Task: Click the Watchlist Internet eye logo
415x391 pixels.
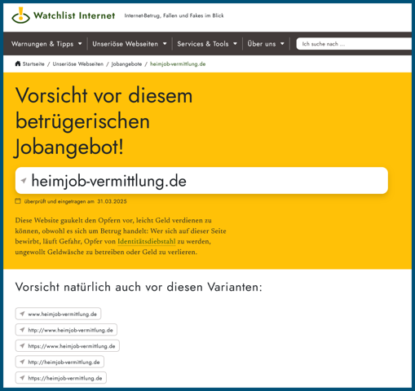Action: (20, 15)
